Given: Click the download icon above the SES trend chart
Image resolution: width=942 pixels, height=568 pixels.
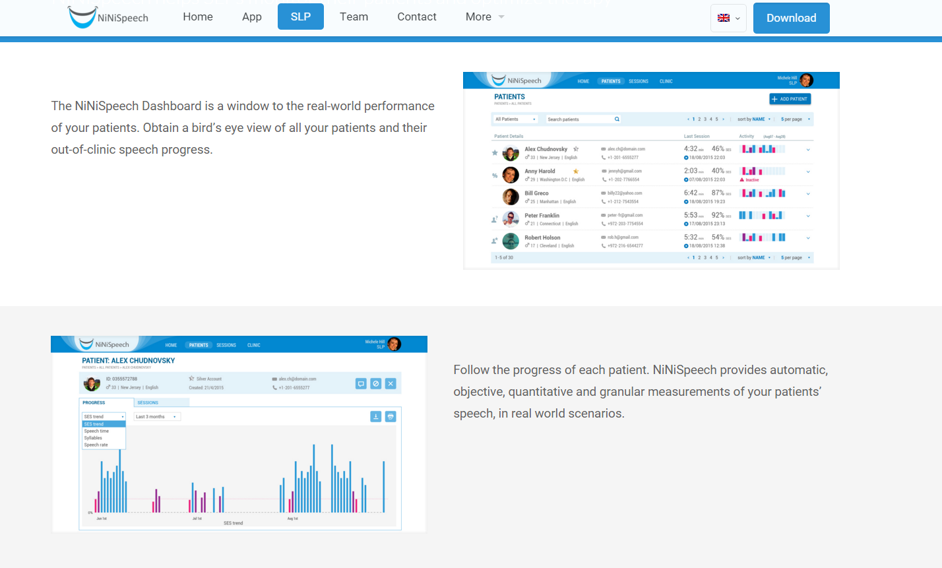Looking at the screenshot, I should (x=375, y=416).
